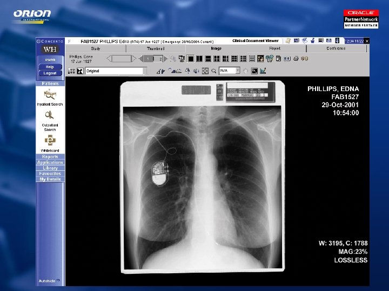Screen dimensions: 389x291
Task: Expand the My Details section
Action: coord(50,179)
